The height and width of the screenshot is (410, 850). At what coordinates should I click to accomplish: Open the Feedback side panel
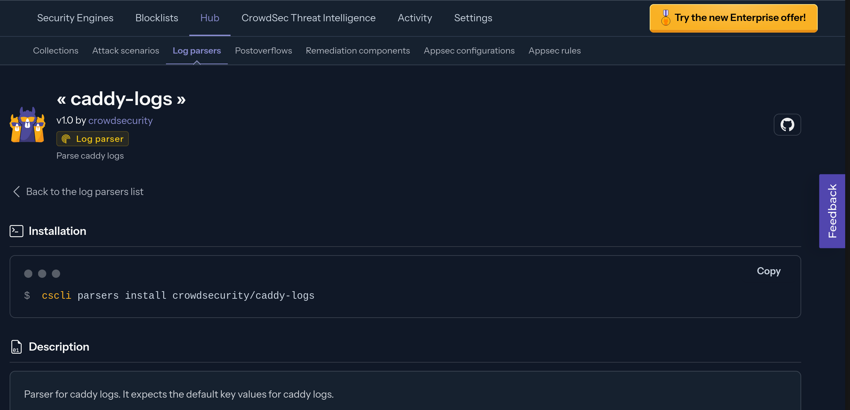pyautogui.click(x=832, y=211)
